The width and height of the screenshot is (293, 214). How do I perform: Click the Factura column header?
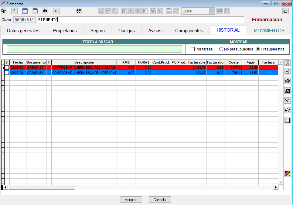(268, 62)
